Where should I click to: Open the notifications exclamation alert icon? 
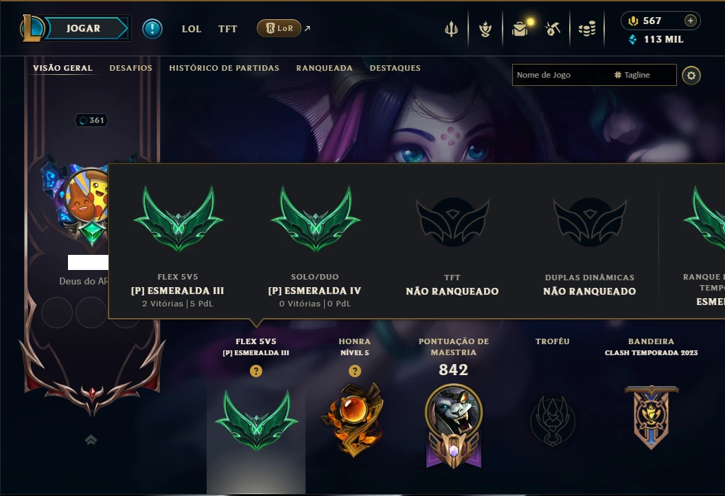[152, 29]
